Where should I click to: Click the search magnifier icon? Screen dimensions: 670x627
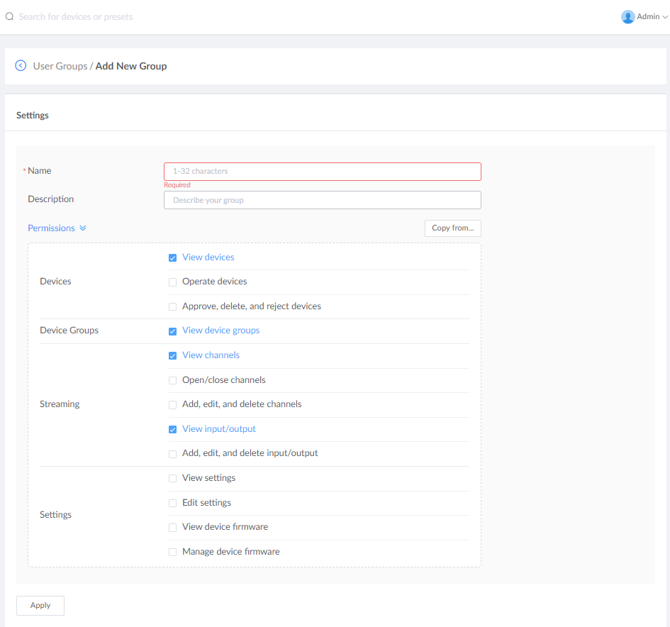pyautogui.click(x=10, y=16)
